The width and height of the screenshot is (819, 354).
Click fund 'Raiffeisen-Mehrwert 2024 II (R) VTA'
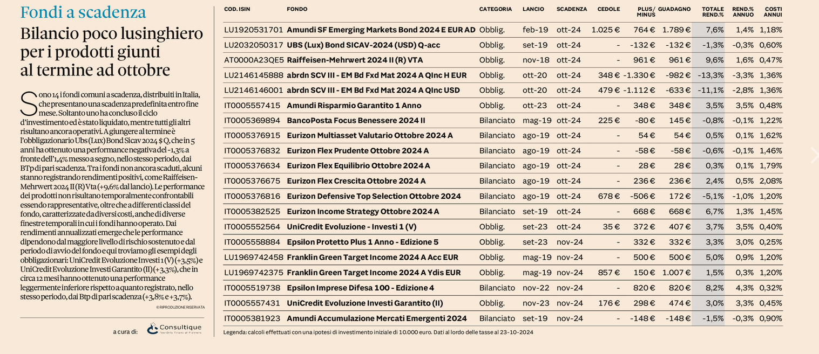(354, 60)
